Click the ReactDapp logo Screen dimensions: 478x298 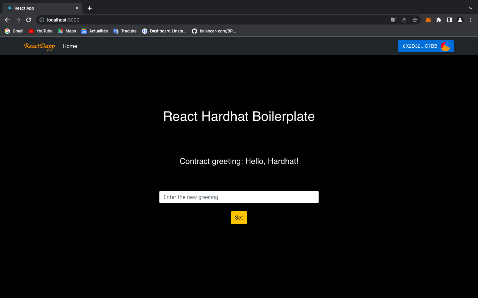point(39,46)
